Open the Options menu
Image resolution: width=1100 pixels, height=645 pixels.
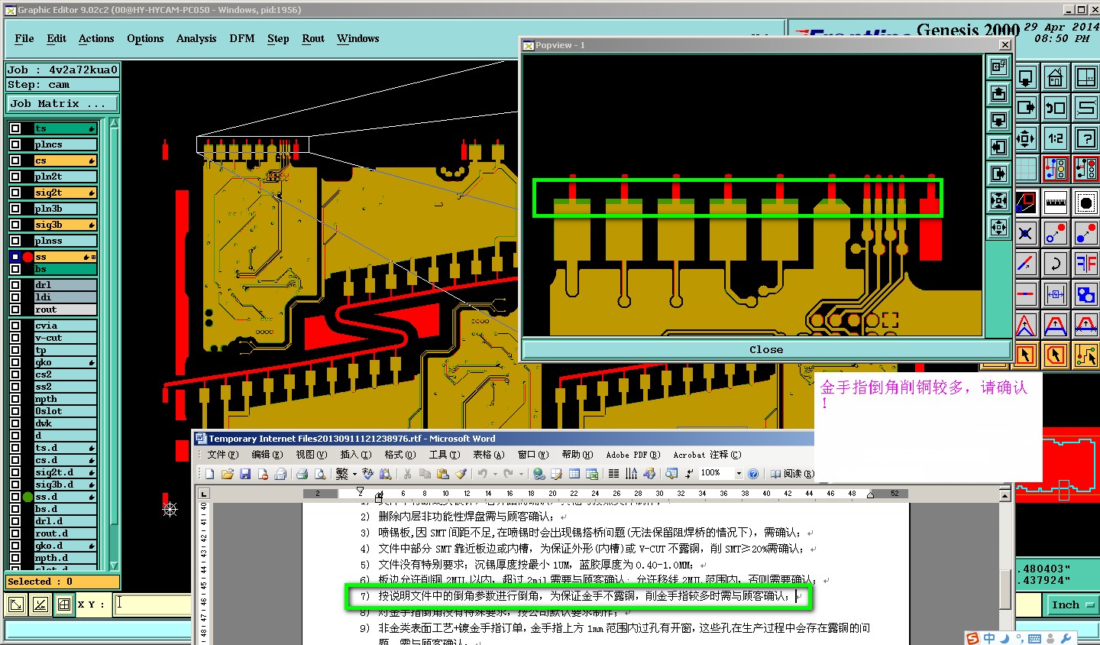click(145, 38)
